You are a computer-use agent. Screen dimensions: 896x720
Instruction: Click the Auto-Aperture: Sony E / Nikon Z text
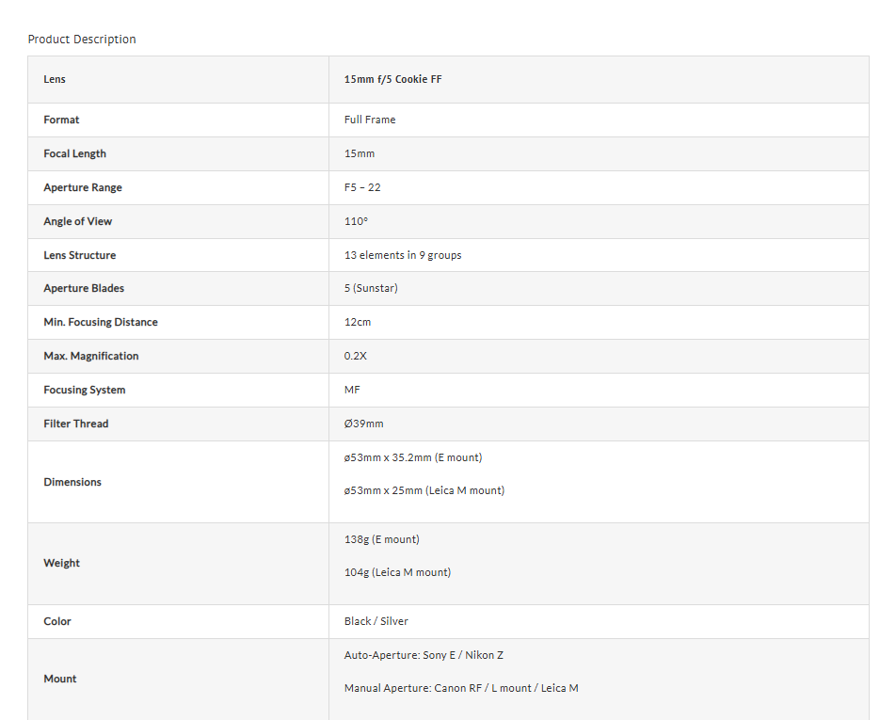coord(424,655)
